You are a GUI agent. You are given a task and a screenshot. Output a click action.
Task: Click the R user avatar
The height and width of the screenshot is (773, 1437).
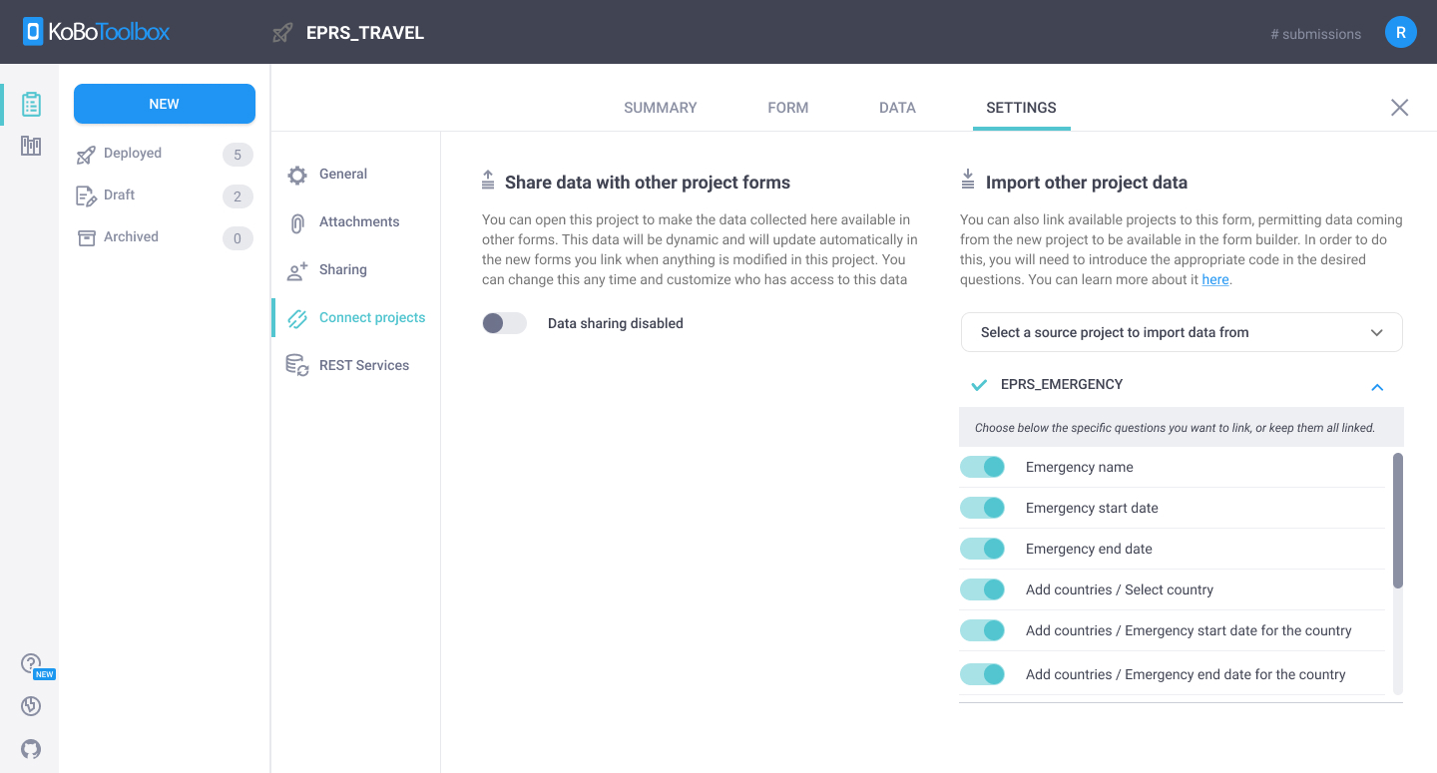(x=1400, y=31)
